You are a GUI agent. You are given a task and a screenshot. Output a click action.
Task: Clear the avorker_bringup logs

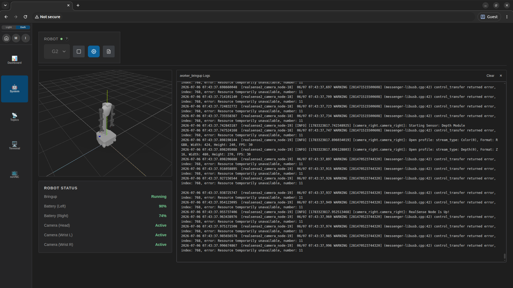pyautogui.click(x=490, y=76)
